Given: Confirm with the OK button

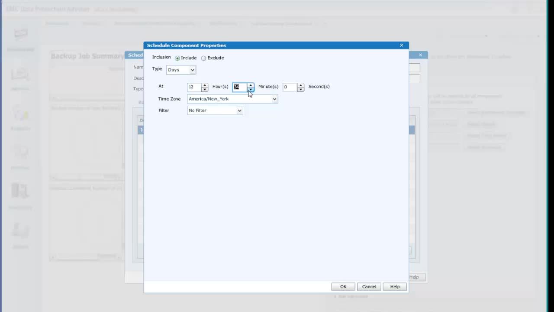Looking at the screenshot, I should 343,287.
